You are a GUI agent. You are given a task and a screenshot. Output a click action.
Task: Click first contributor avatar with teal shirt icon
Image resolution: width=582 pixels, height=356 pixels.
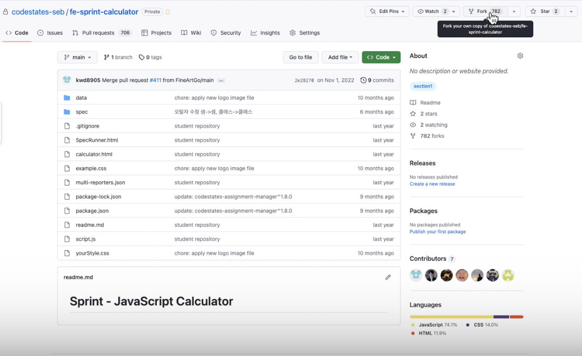click(x=416, y=275)
